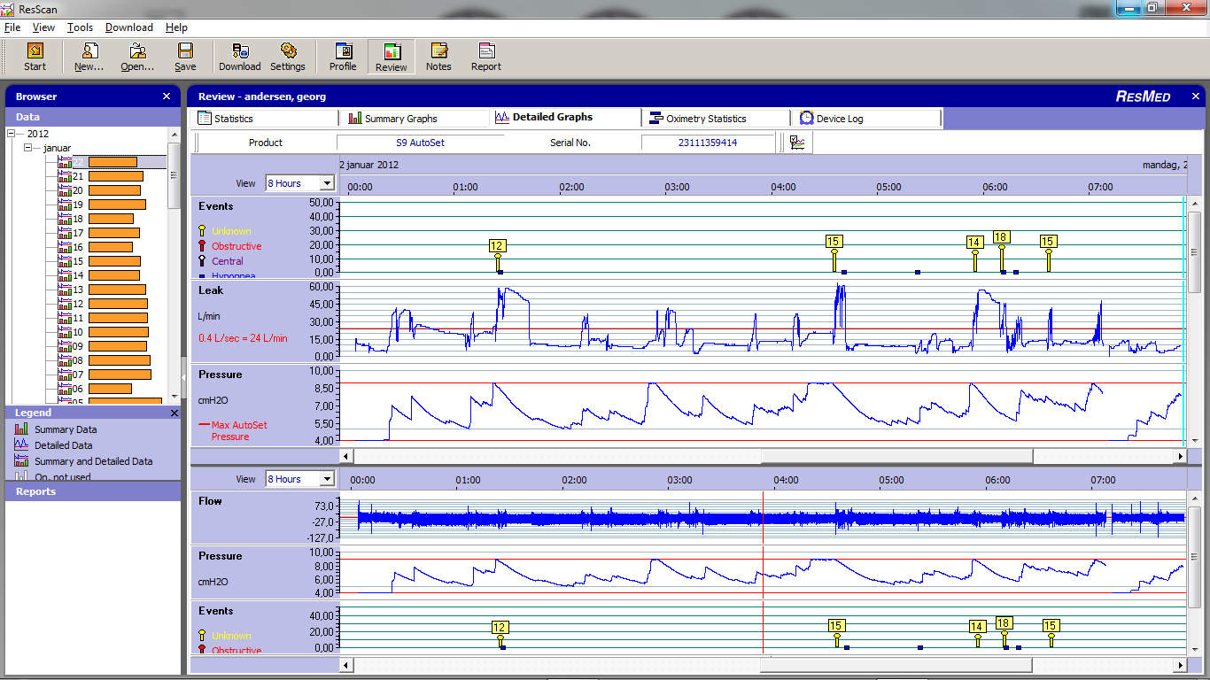1210x680 pixels.
Task: Open the Help menu
Action: pos(176,27)
